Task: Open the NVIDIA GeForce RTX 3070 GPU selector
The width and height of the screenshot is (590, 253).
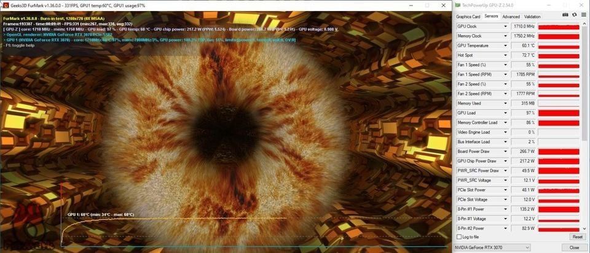Action: [x=492, y=247]
